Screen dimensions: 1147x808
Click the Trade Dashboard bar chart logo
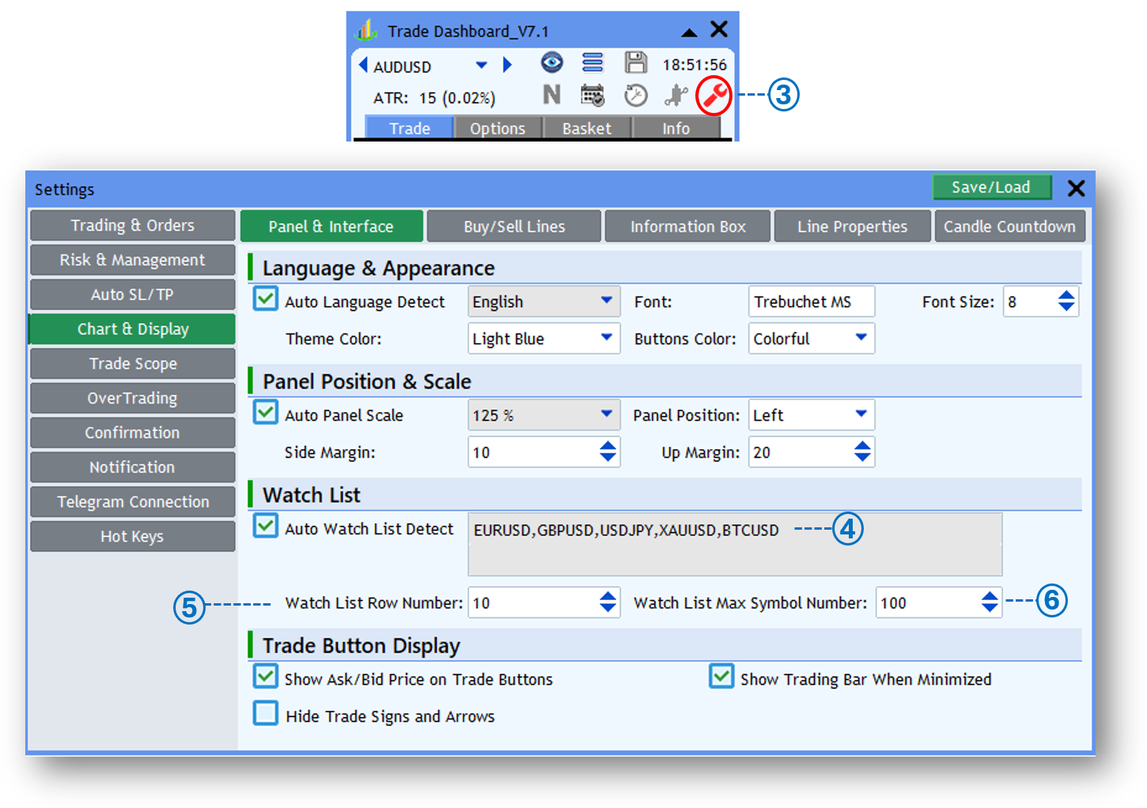[366, 30]
